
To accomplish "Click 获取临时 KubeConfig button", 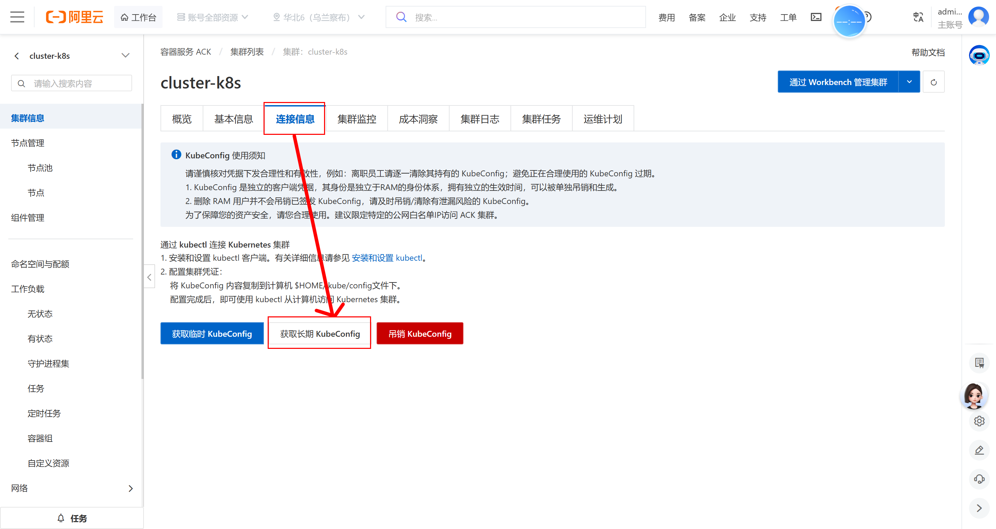I will click(x=212, y=334).
